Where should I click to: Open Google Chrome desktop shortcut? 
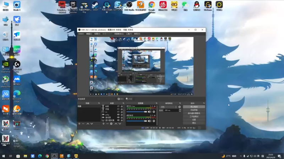point(152,7)
